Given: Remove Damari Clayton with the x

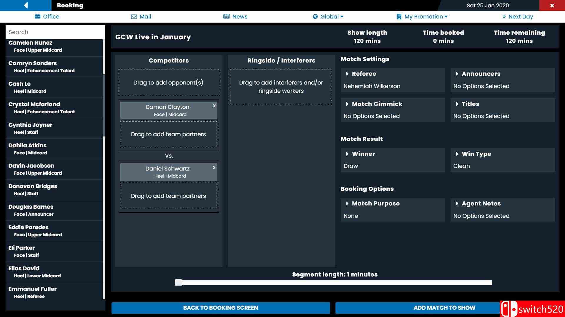Looking at the screenshot, I should (214, 106).
